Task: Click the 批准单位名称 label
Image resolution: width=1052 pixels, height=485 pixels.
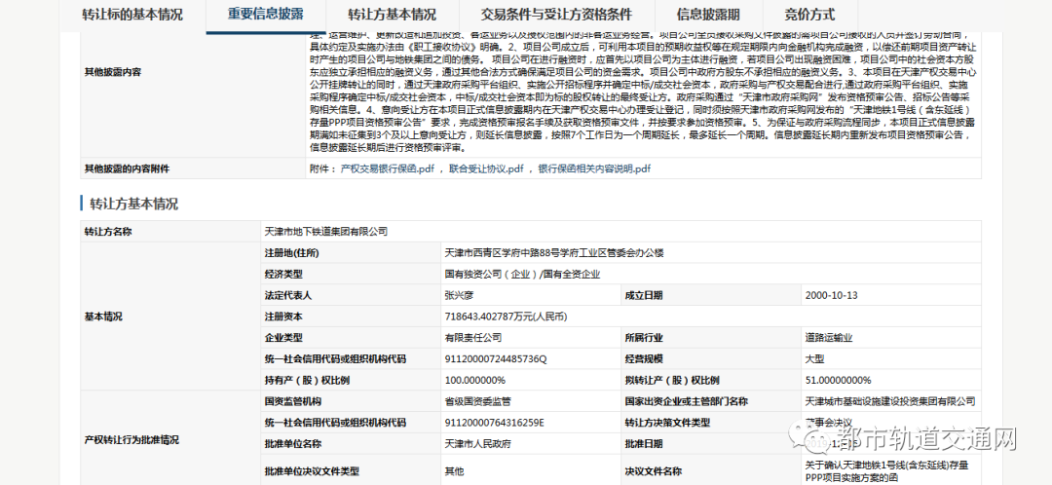Action: point(293,444)
